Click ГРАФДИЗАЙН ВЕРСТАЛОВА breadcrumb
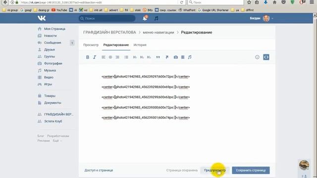Screen dimensions: 317x178 click(x=109, y=32)
